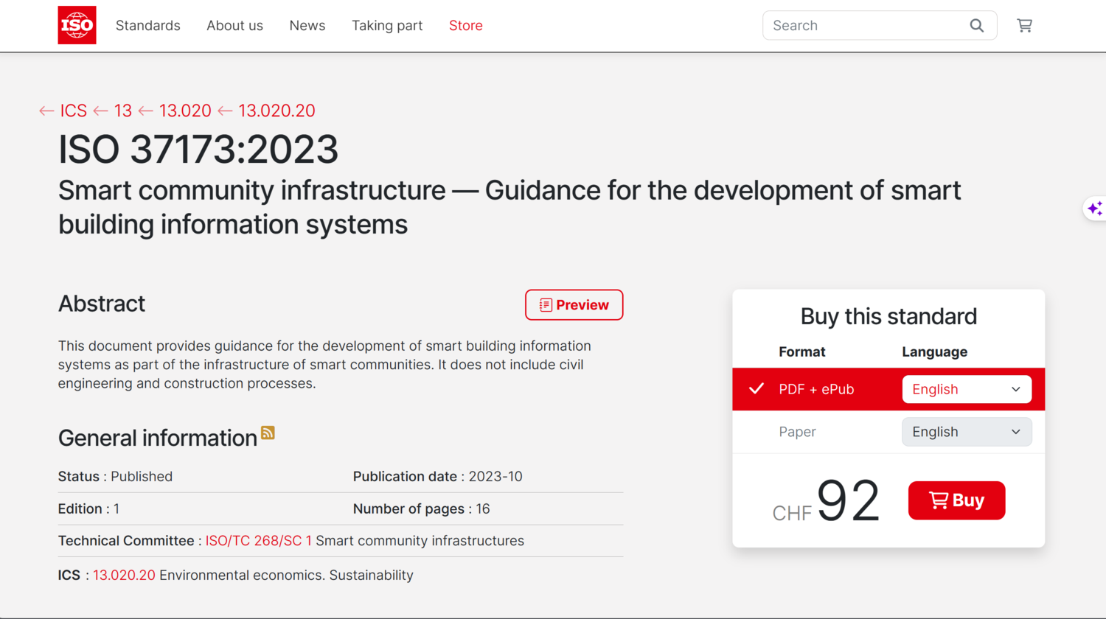Select the Paper format option
Viewport: 1106px width, 619px height.
[797, 432]
